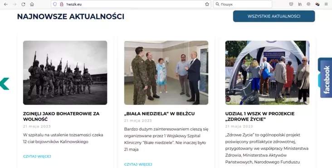This screenshot has width=332, height=168.
Task: Focus the Пошук search field
Action: 243,4
